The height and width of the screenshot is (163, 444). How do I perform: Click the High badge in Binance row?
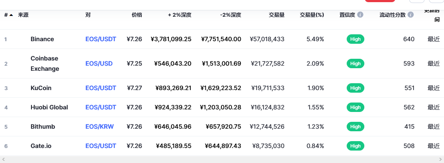(x=355, y=39)
